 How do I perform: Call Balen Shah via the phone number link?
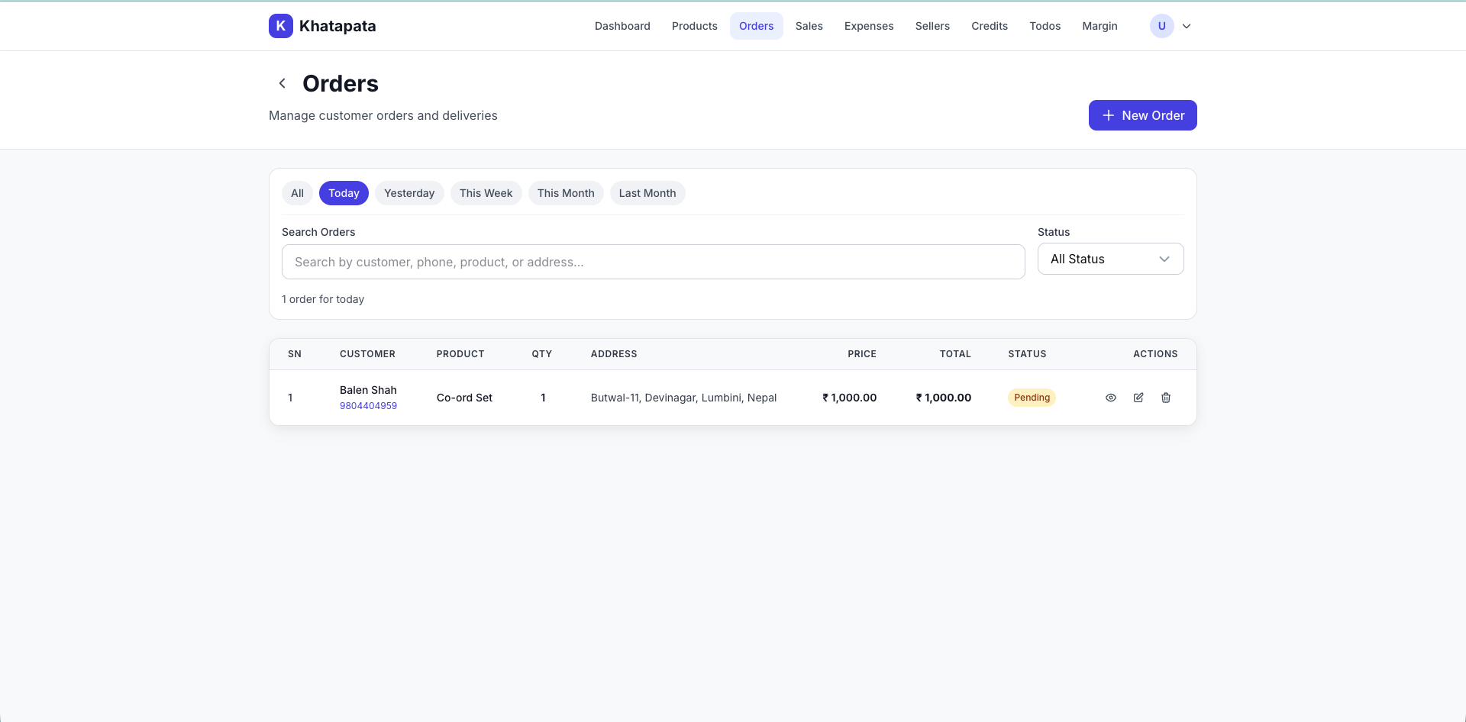(368, 405)
